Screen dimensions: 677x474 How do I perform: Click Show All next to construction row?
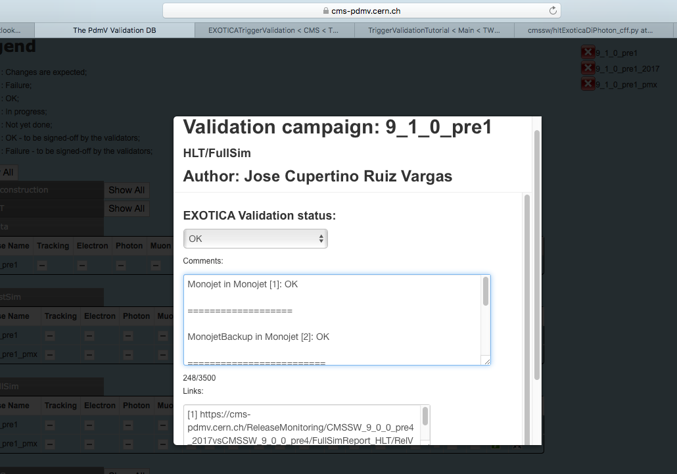coord(126,190)
